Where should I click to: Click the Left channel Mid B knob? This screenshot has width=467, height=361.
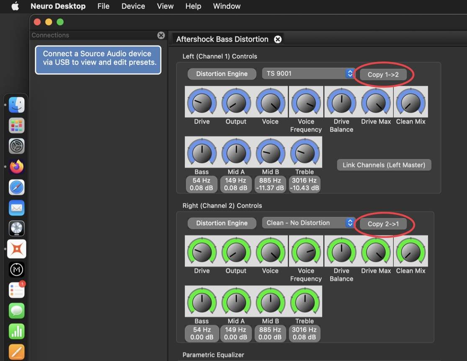pyautogui.click(x=271, y=152)
